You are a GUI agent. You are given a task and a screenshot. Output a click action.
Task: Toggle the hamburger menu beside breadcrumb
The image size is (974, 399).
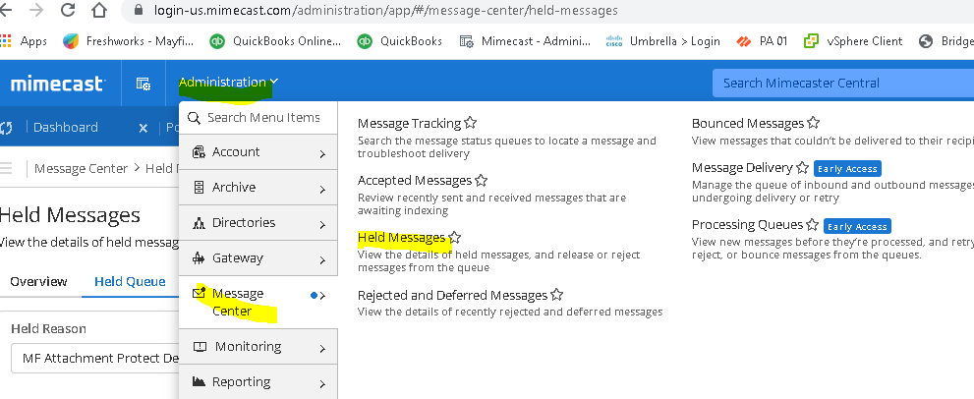pyautogui.click(x=6, y=168)
